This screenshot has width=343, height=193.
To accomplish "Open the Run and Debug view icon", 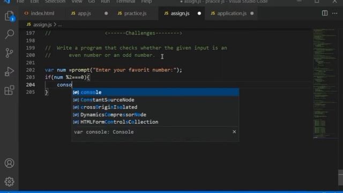I will (x=9, y=71).
